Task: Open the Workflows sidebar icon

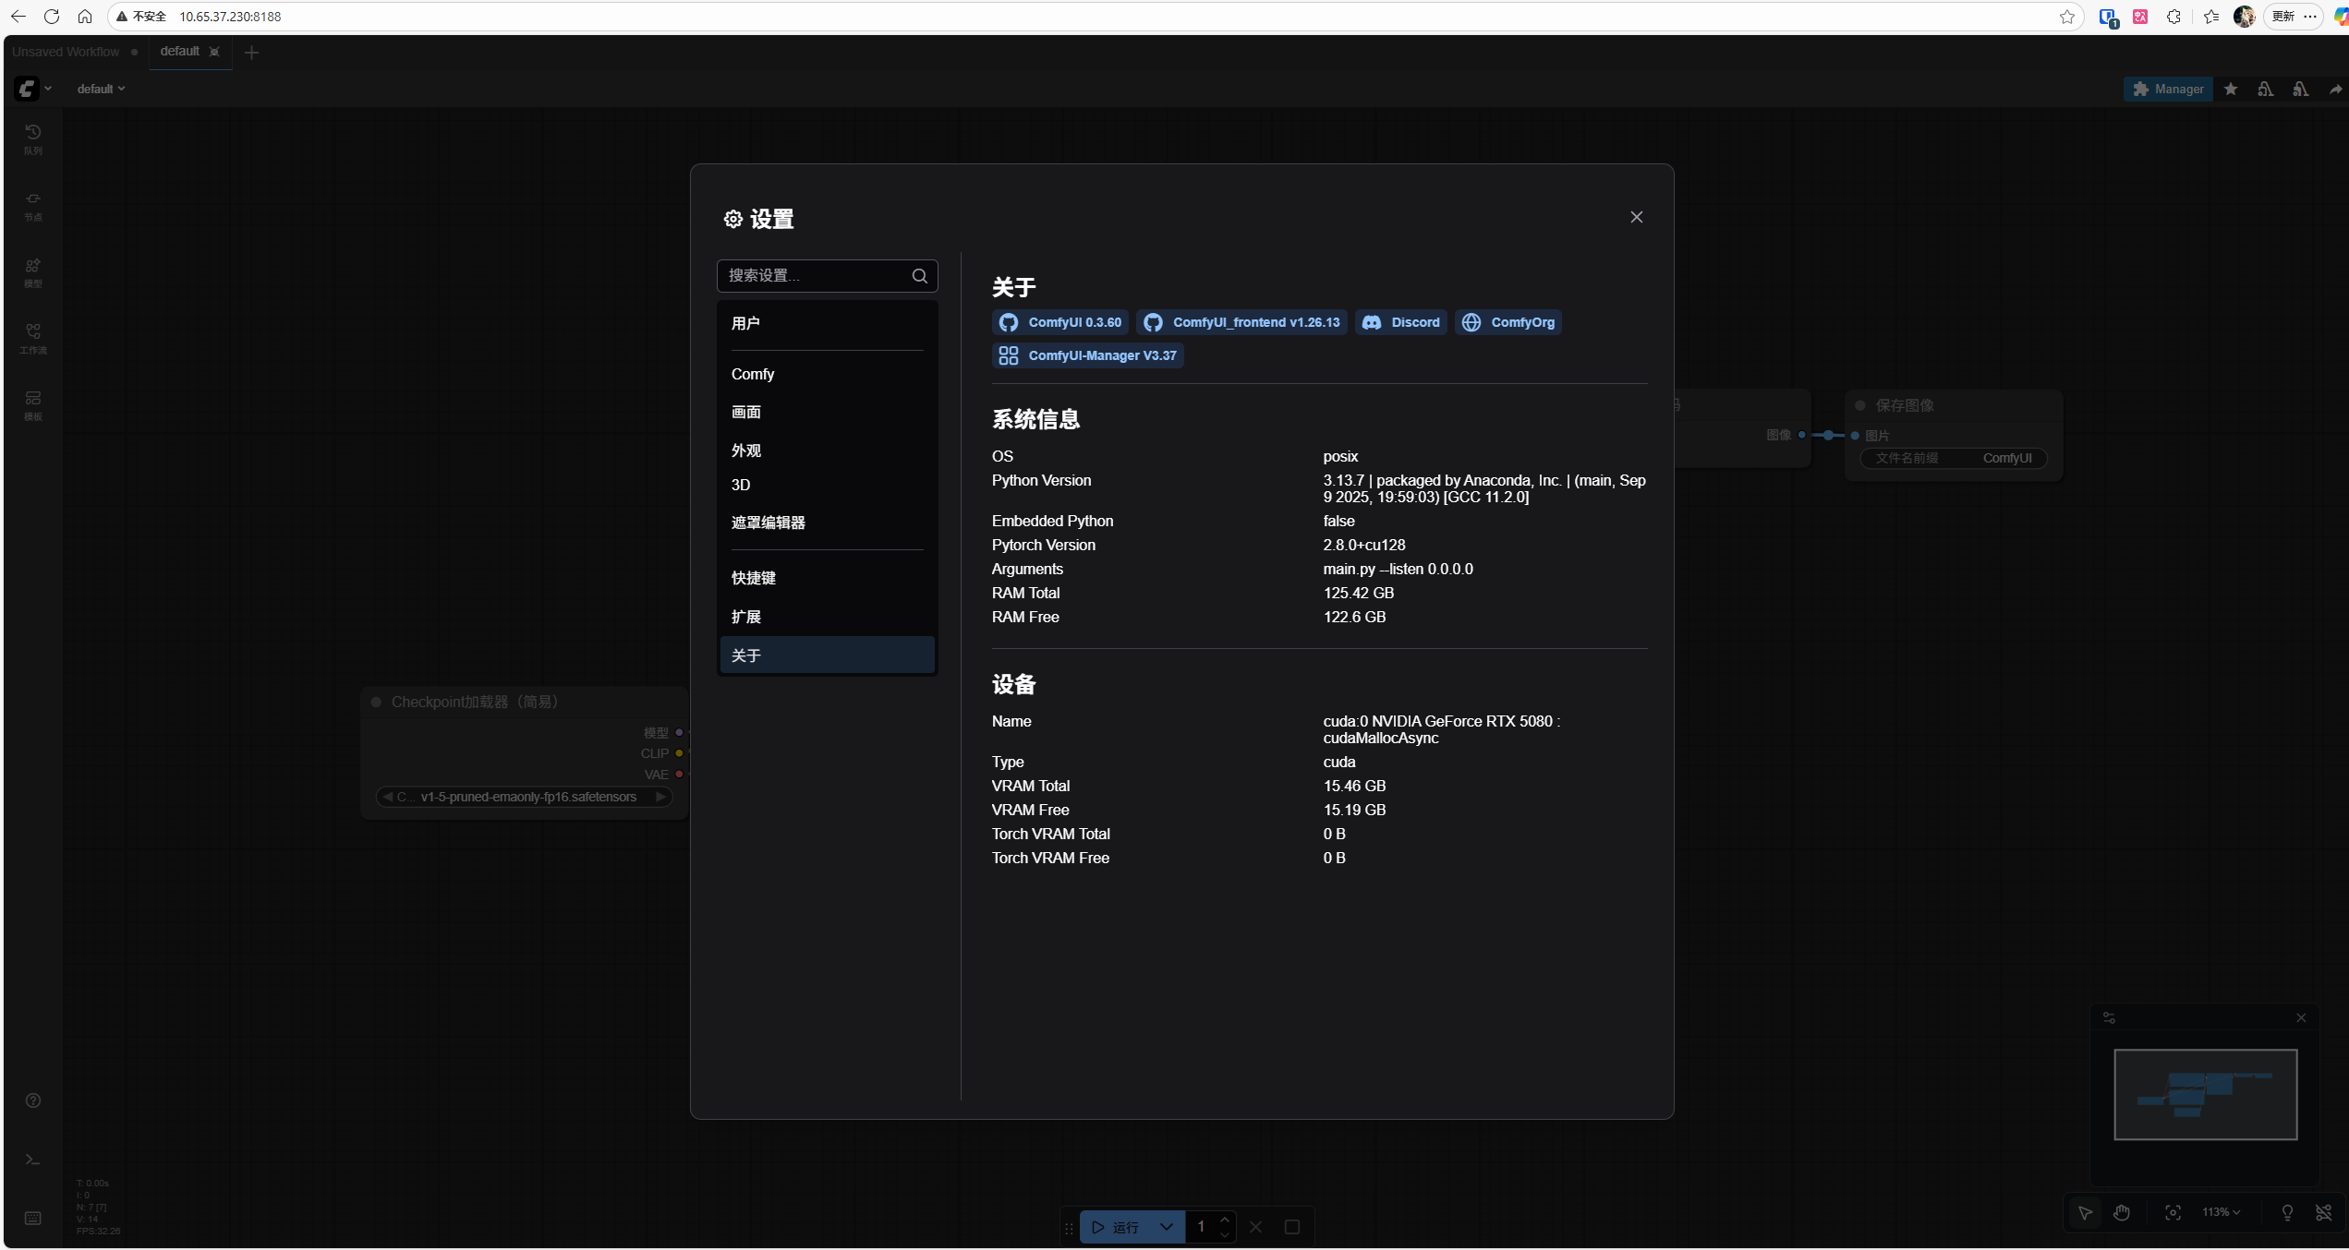Action: [x=32, y=338]
